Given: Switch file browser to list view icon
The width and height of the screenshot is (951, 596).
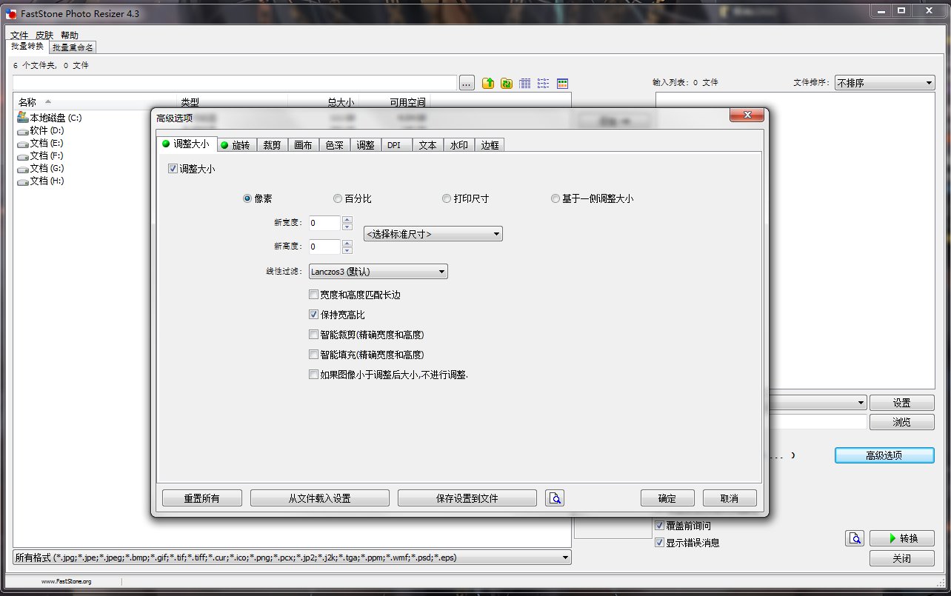Looking at the screenshot, I should 544,84.
